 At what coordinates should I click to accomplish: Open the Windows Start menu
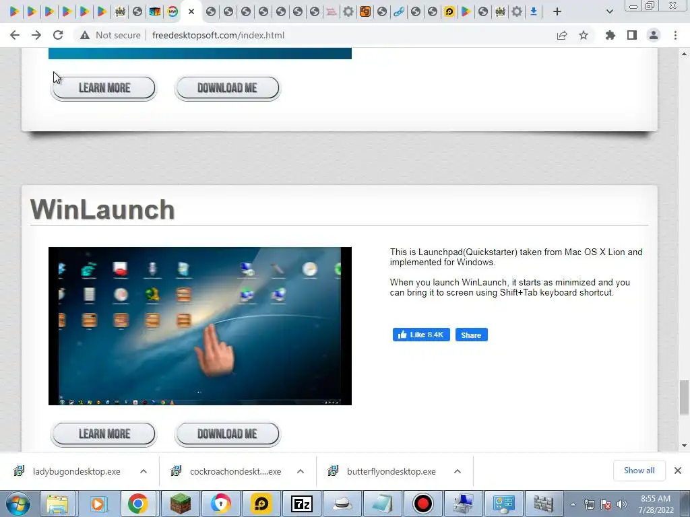[18, 504]
